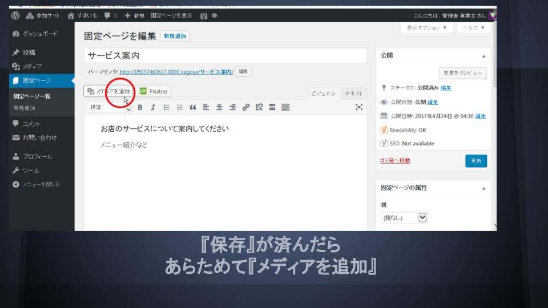Click the insert link icon

tap(245, 107)
